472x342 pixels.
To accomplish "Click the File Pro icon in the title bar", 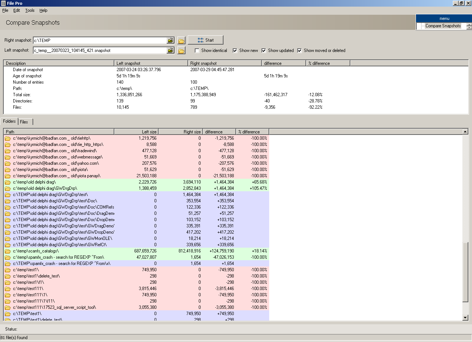I will (x=3, y=3).
